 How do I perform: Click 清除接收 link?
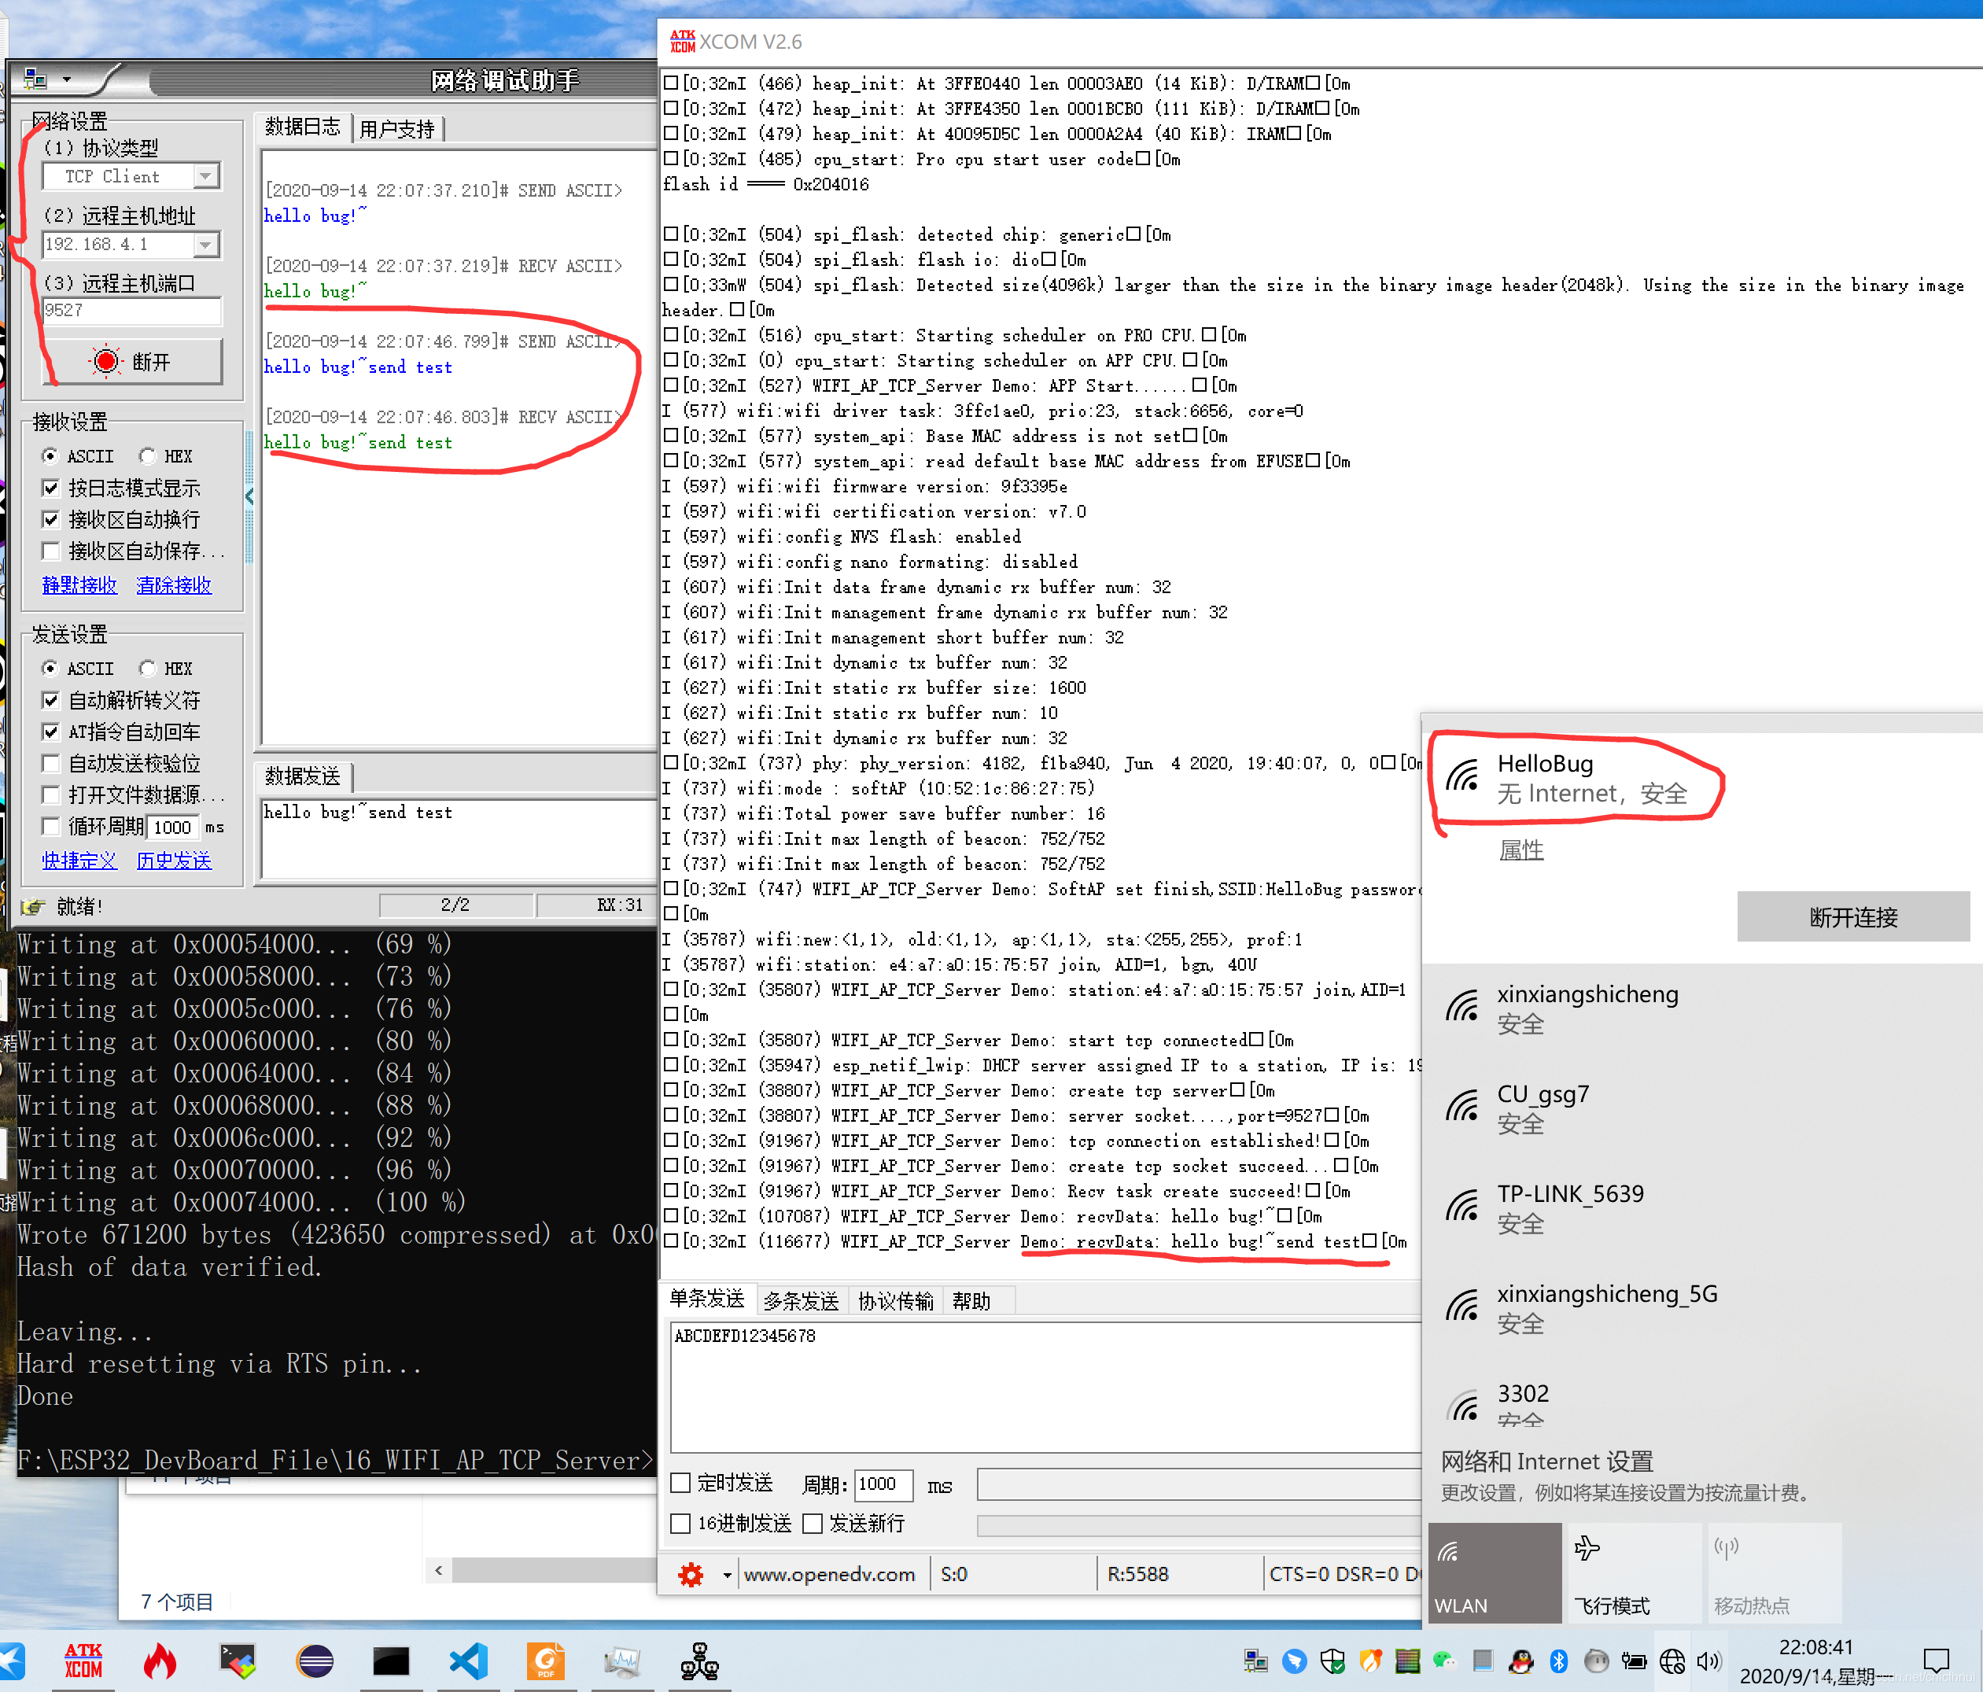[x=173, y=584]
